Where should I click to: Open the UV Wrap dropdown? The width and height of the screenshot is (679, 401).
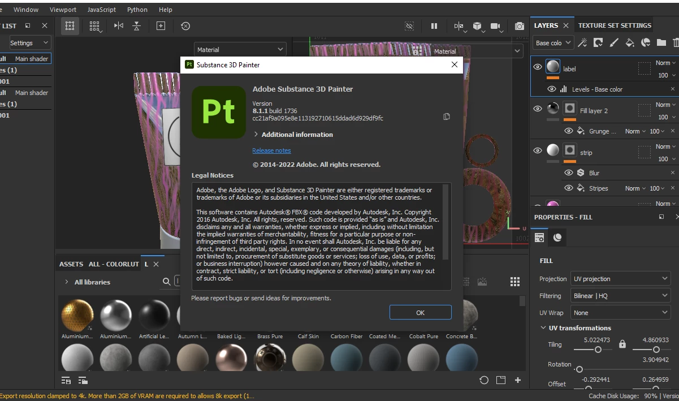(x=620, y=313)
